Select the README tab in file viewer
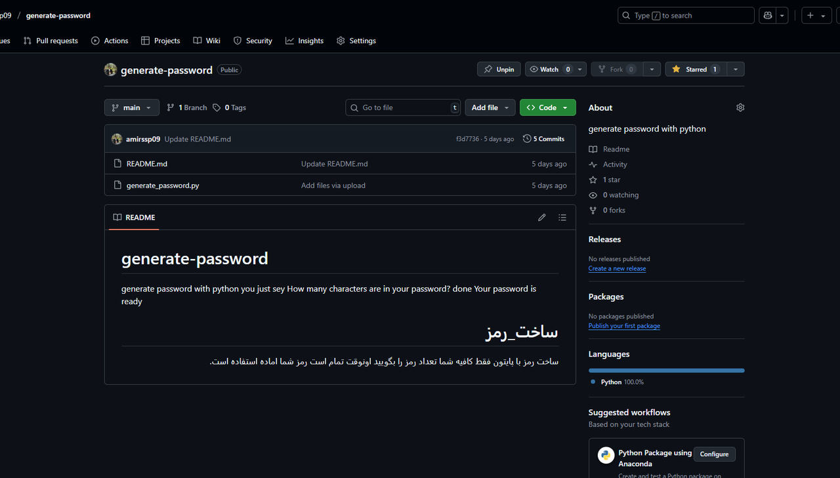Screen dimensions: 840x478 [134, 218]
